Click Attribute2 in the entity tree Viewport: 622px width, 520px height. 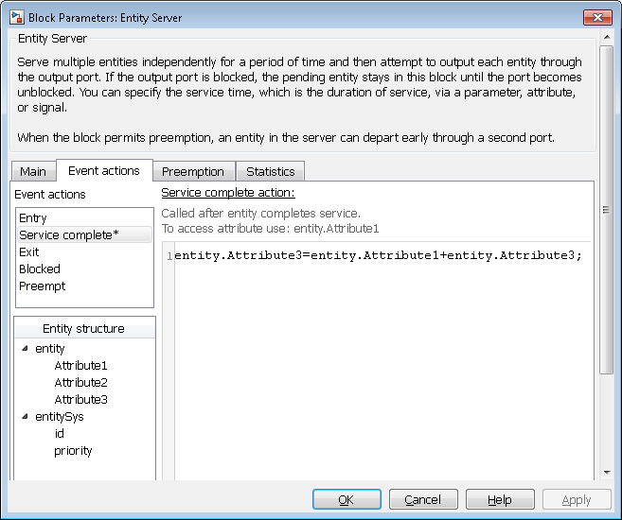point(80,383)
